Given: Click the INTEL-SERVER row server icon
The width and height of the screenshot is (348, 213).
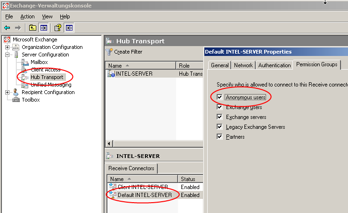Looking at the screenshot, I should (111, 73).
